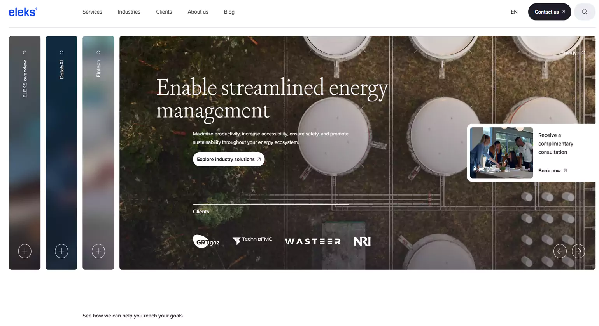This screenshot has width=599, height=326.
Task: Expand the Fintech panel plus button
Action: [98, 251]
